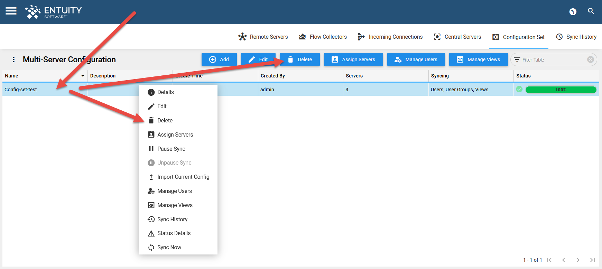Click the Assign Servers toolbar button

pos(353,59)
